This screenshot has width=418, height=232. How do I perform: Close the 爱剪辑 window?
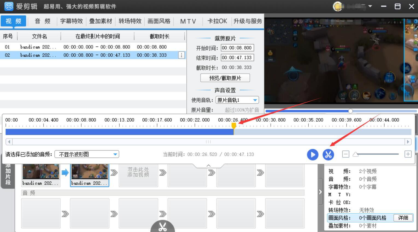point(411,6)
